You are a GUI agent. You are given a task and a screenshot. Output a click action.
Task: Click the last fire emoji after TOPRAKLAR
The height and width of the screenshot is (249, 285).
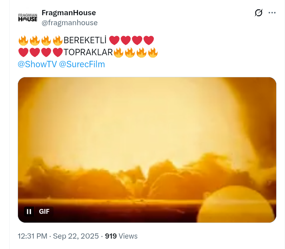[x=153, y=52]
